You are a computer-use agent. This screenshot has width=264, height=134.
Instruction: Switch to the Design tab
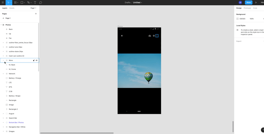click(239, 8)
